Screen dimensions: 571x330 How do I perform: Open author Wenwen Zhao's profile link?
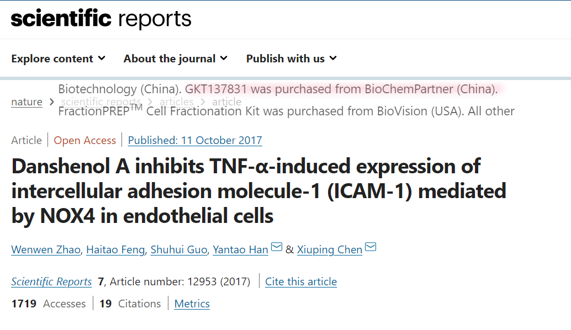(46, 249)
